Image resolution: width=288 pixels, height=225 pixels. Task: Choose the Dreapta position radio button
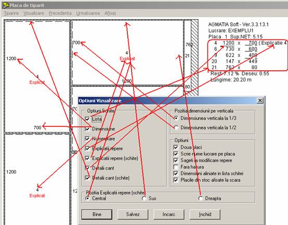[x=201, y=198]
